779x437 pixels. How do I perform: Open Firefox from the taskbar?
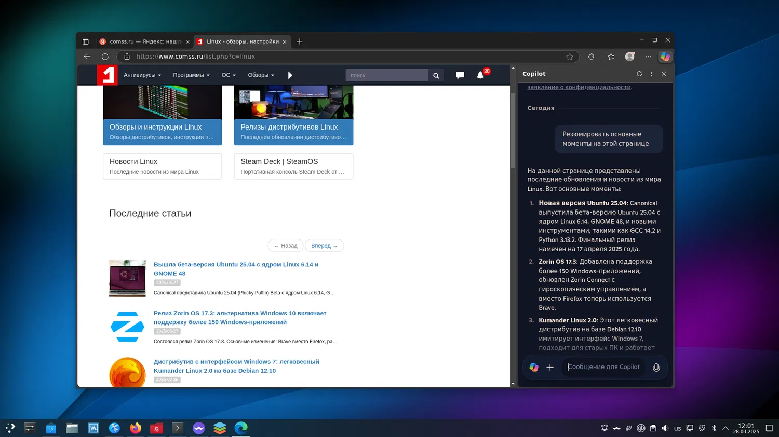point(136,428)
